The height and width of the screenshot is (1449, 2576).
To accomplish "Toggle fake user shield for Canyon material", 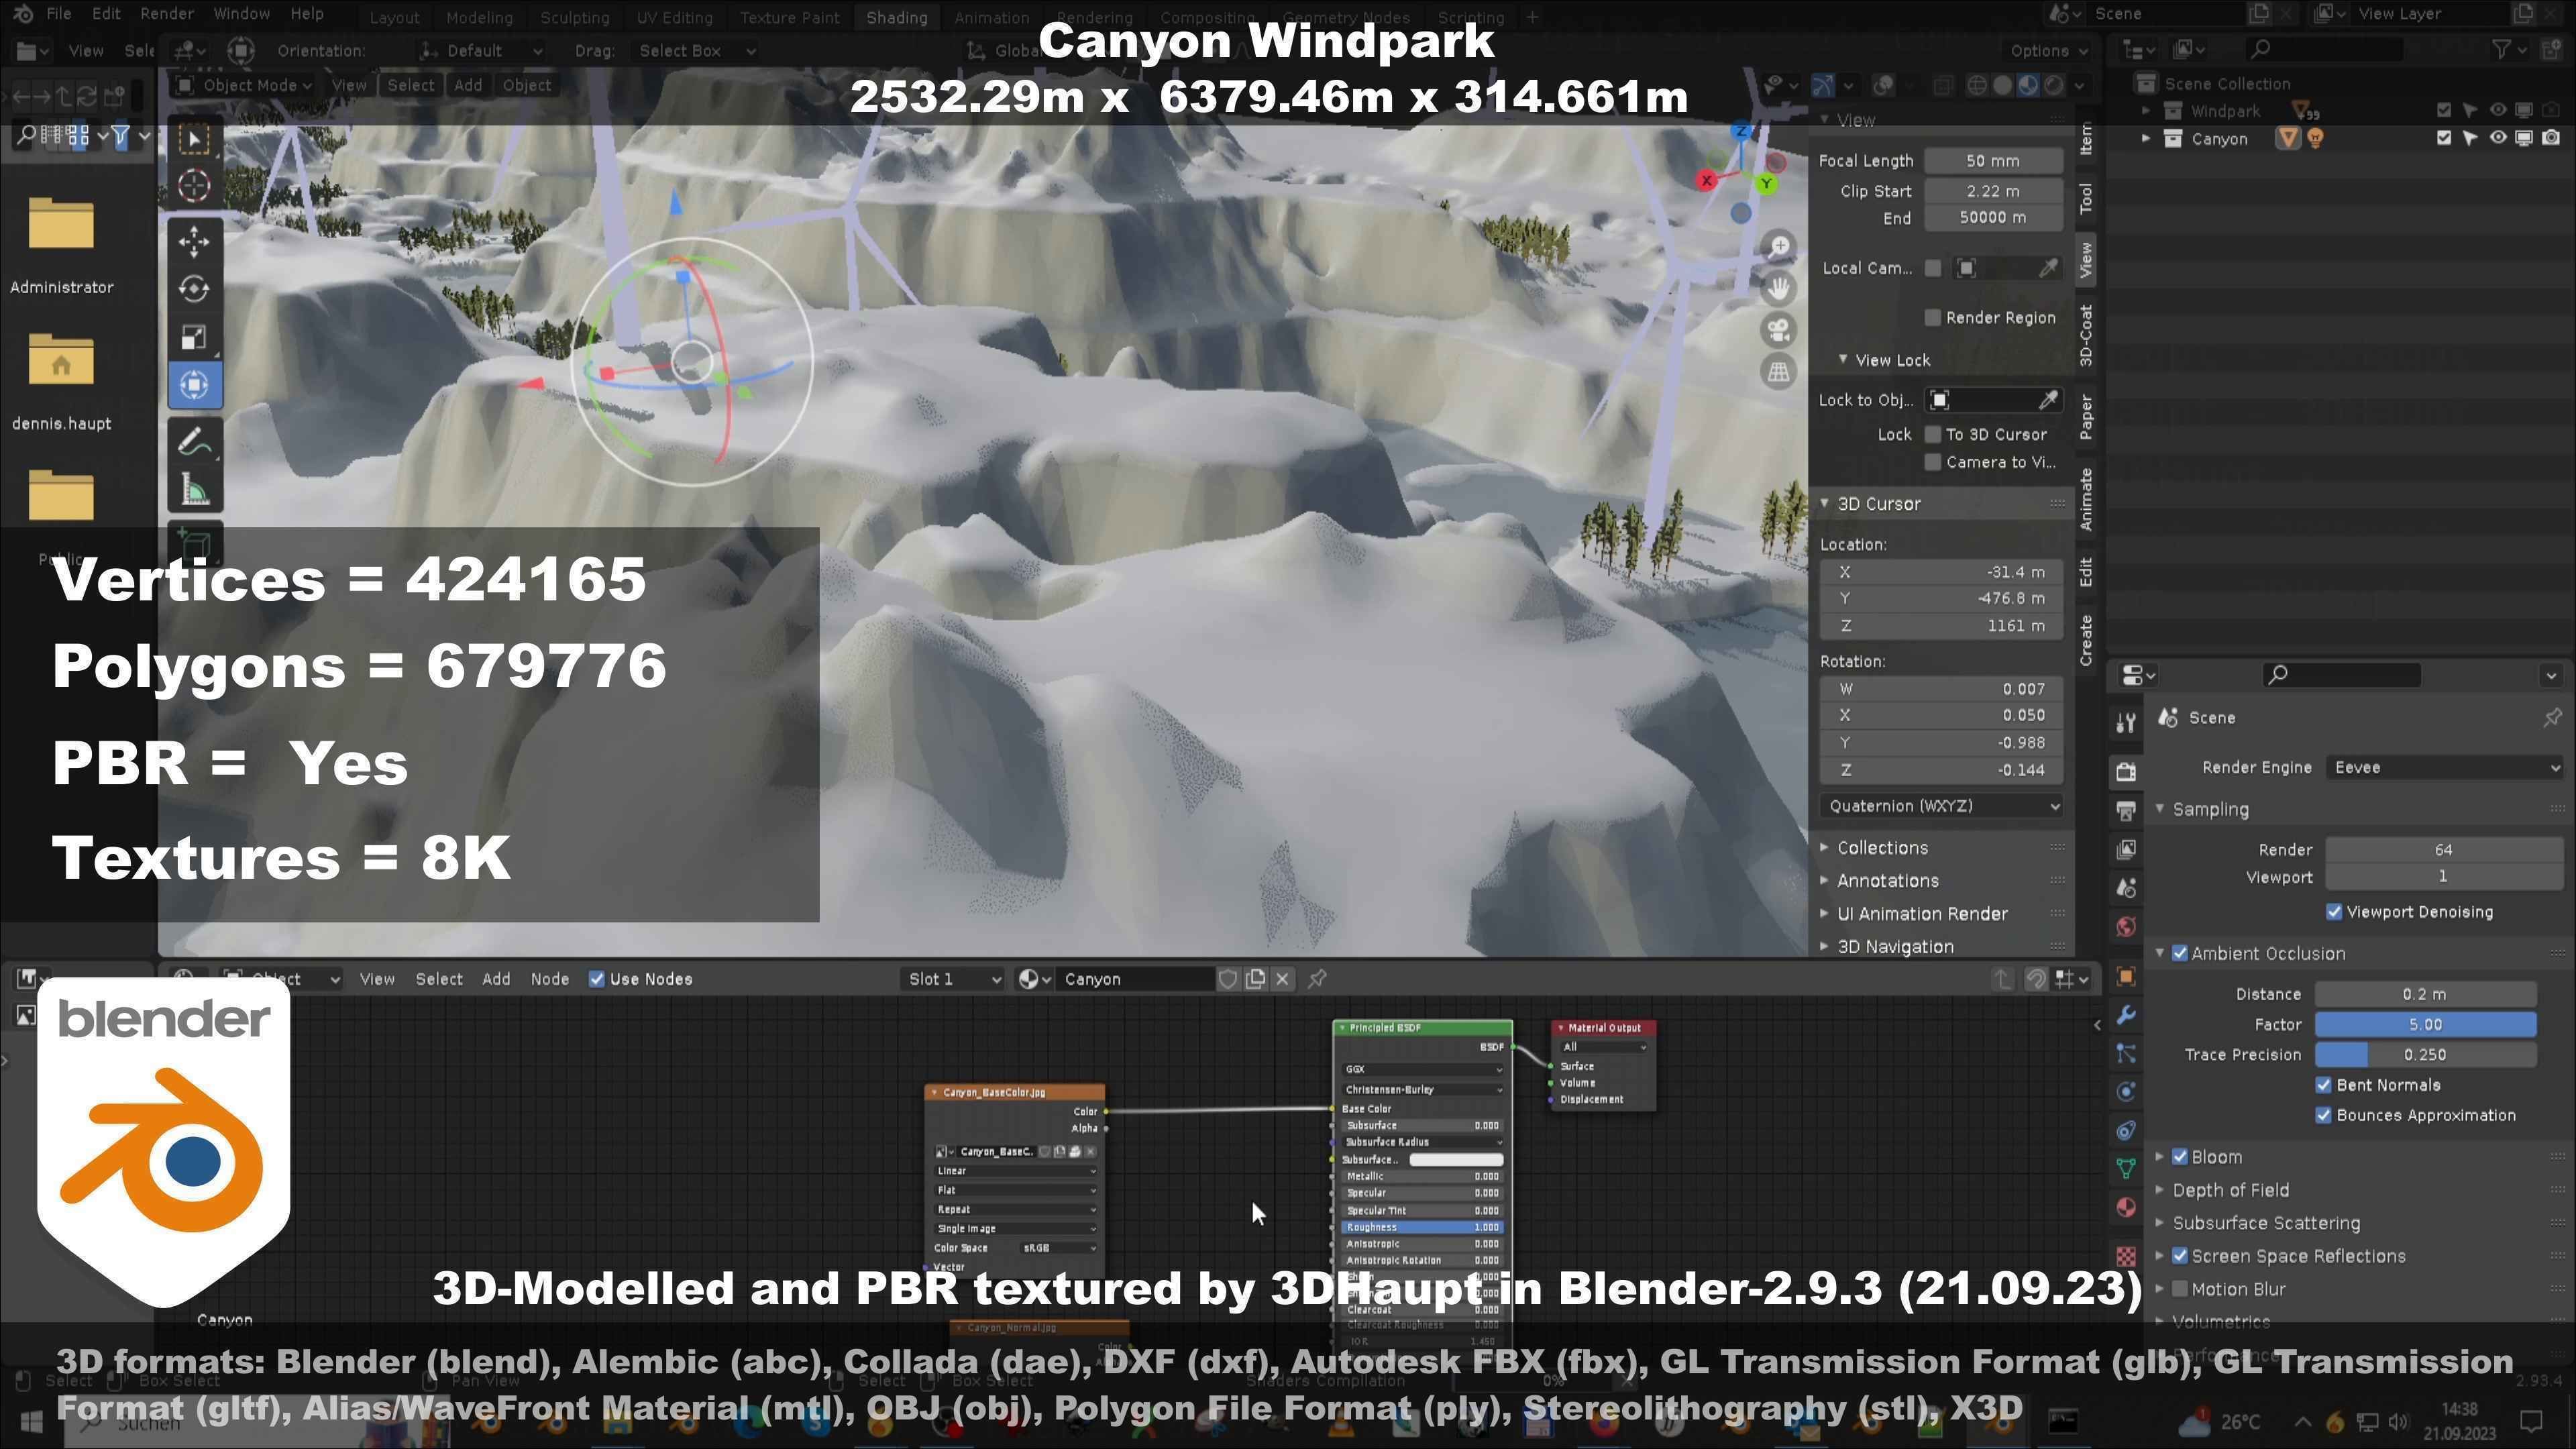I will pyautogui.click(x=1227, y=980).
